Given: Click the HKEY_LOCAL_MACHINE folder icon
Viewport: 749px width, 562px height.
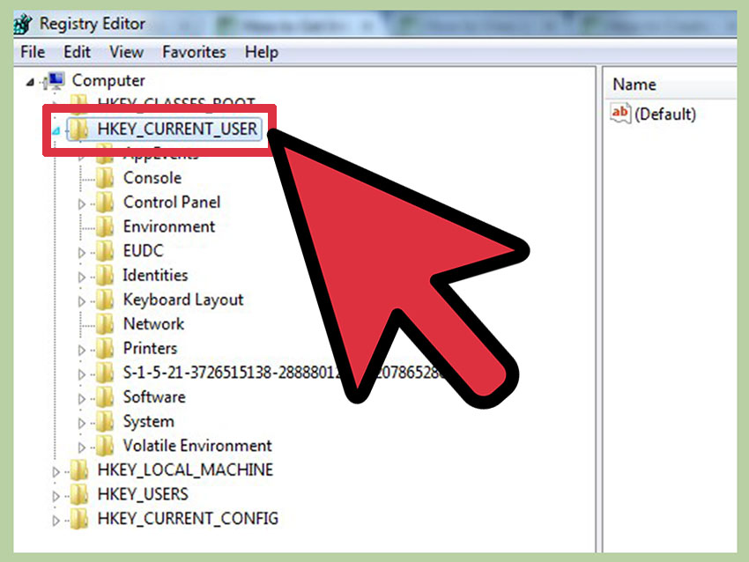Looking at the screenshot, I should pyautogui.click(x=78, y=470).
